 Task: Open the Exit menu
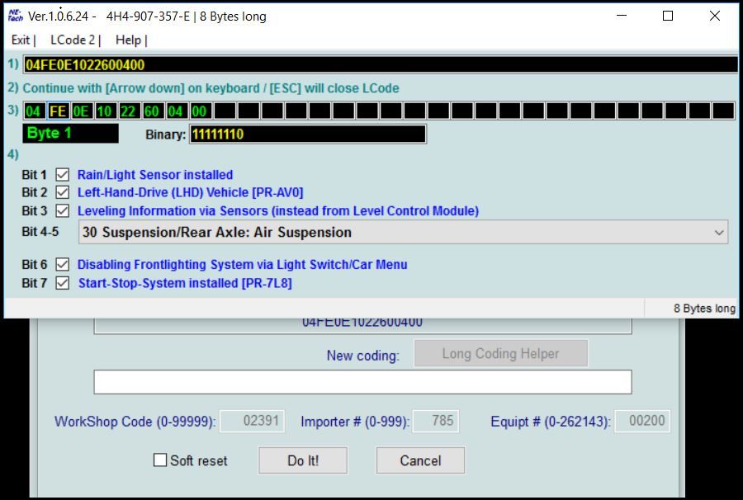(19, 40)
